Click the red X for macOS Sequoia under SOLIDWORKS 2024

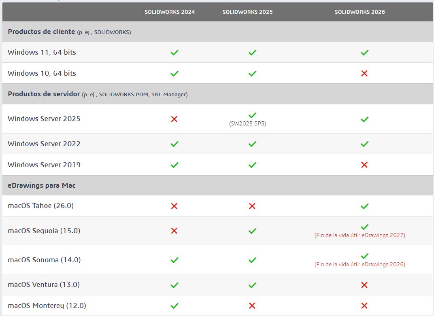[x=174, y=231]
